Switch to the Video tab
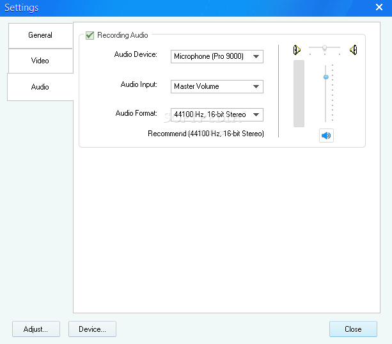Viewport: 392px width, 344px height. coord(40,61)
